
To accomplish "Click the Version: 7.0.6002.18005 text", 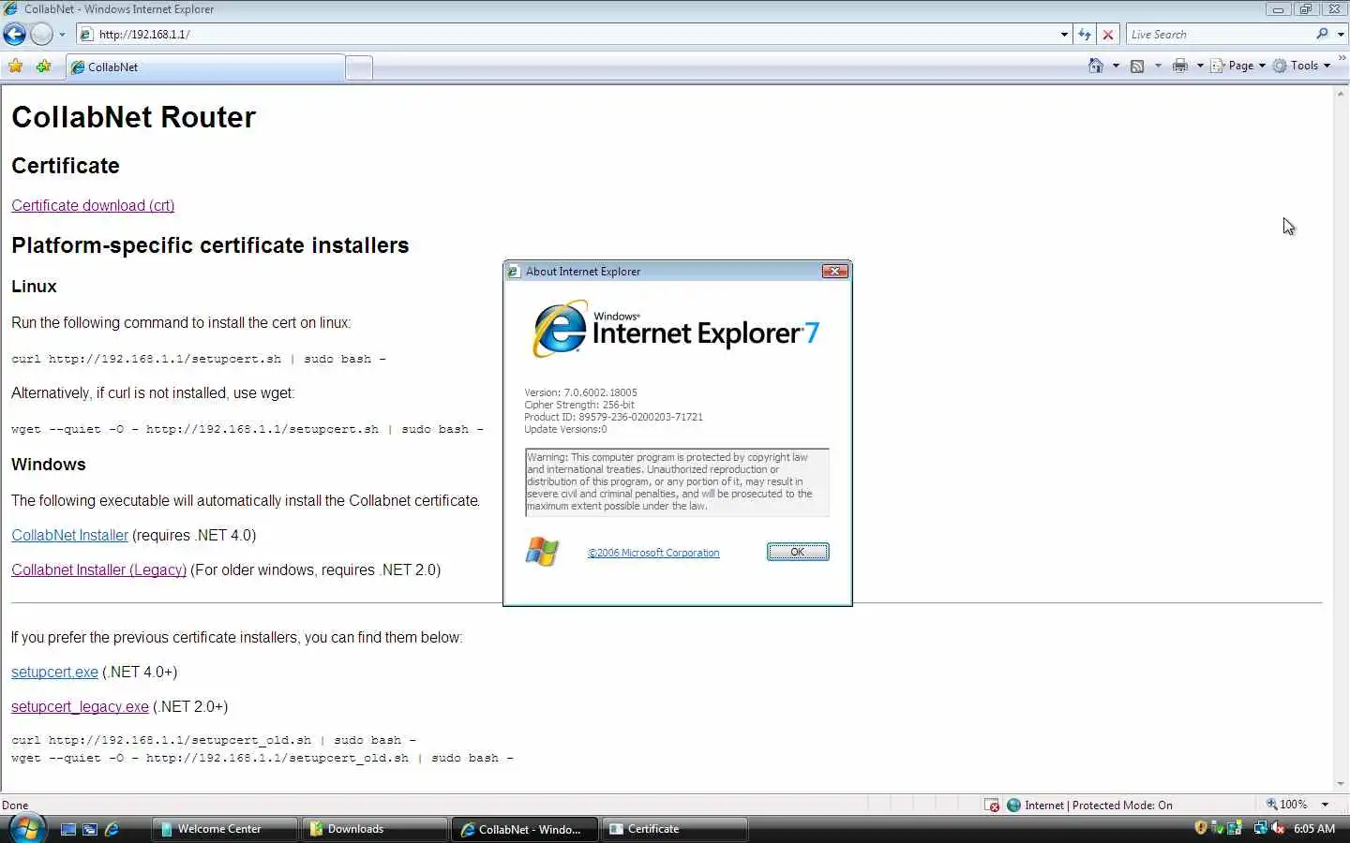I will 580,392.
